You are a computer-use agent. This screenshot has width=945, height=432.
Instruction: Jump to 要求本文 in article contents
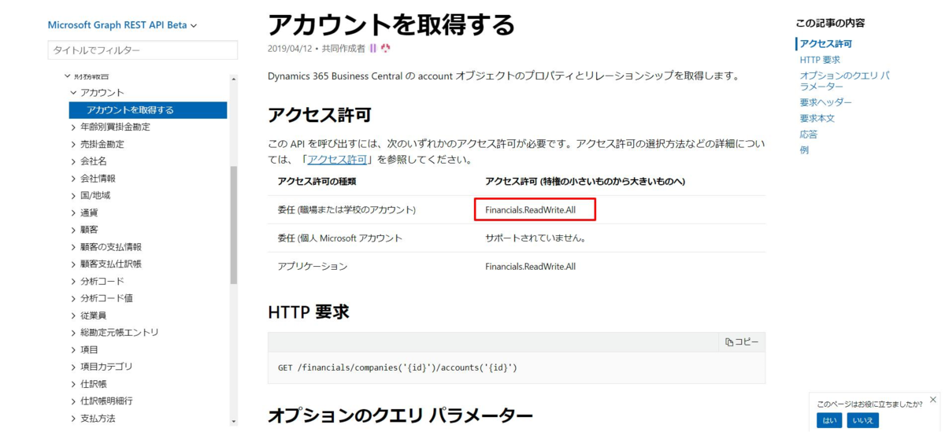[817, 119]
